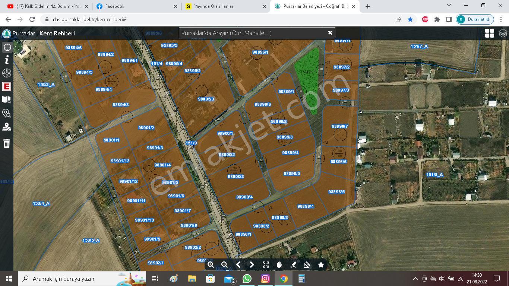Click parcel label 151/7_A
This screenshot has width=509, height=286.
coord(419,46)
